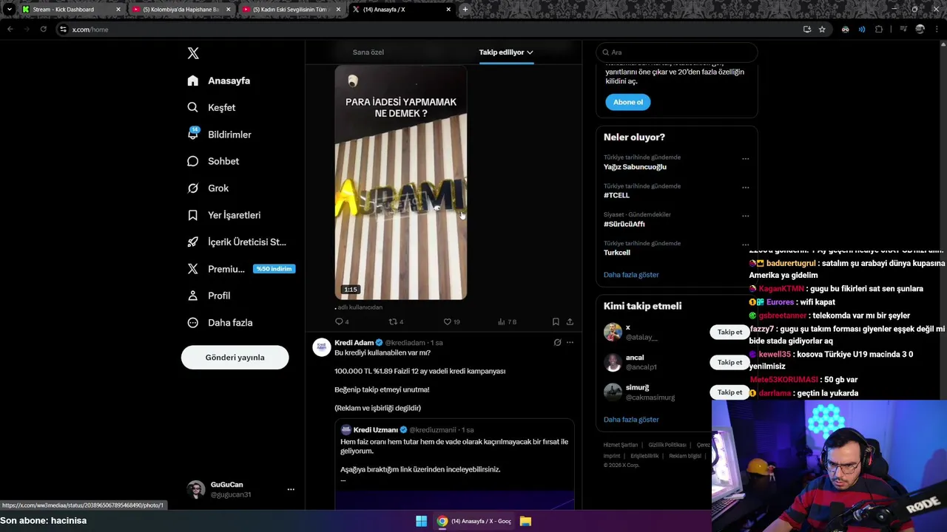947x532 pixels.
Task: Open a new browser tab
Action: pos(465,10)
